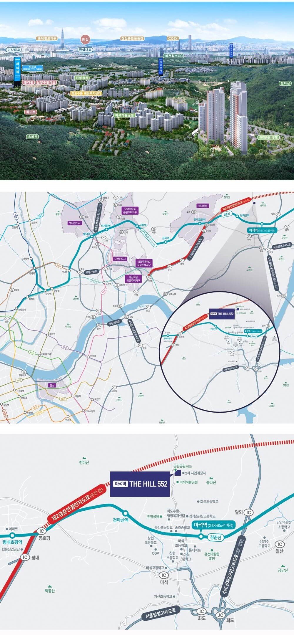Select the 근린공원(예정) label in the aerial view
The width and height of the screenshot is (294, 635).
point(268,137)
